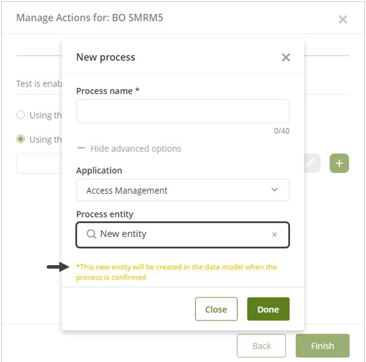Click the minus icon beside advanced options

click(x=81, y=149)
